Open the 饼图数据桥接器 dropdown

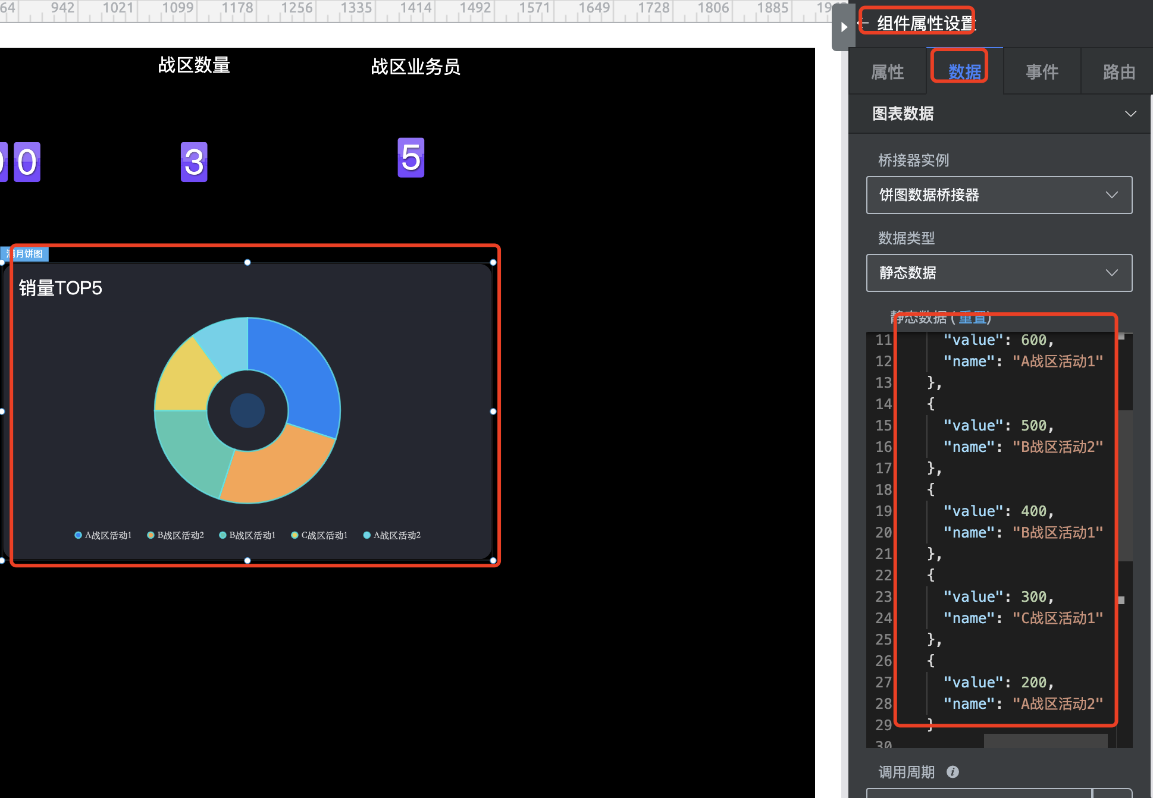coord(999,195)
